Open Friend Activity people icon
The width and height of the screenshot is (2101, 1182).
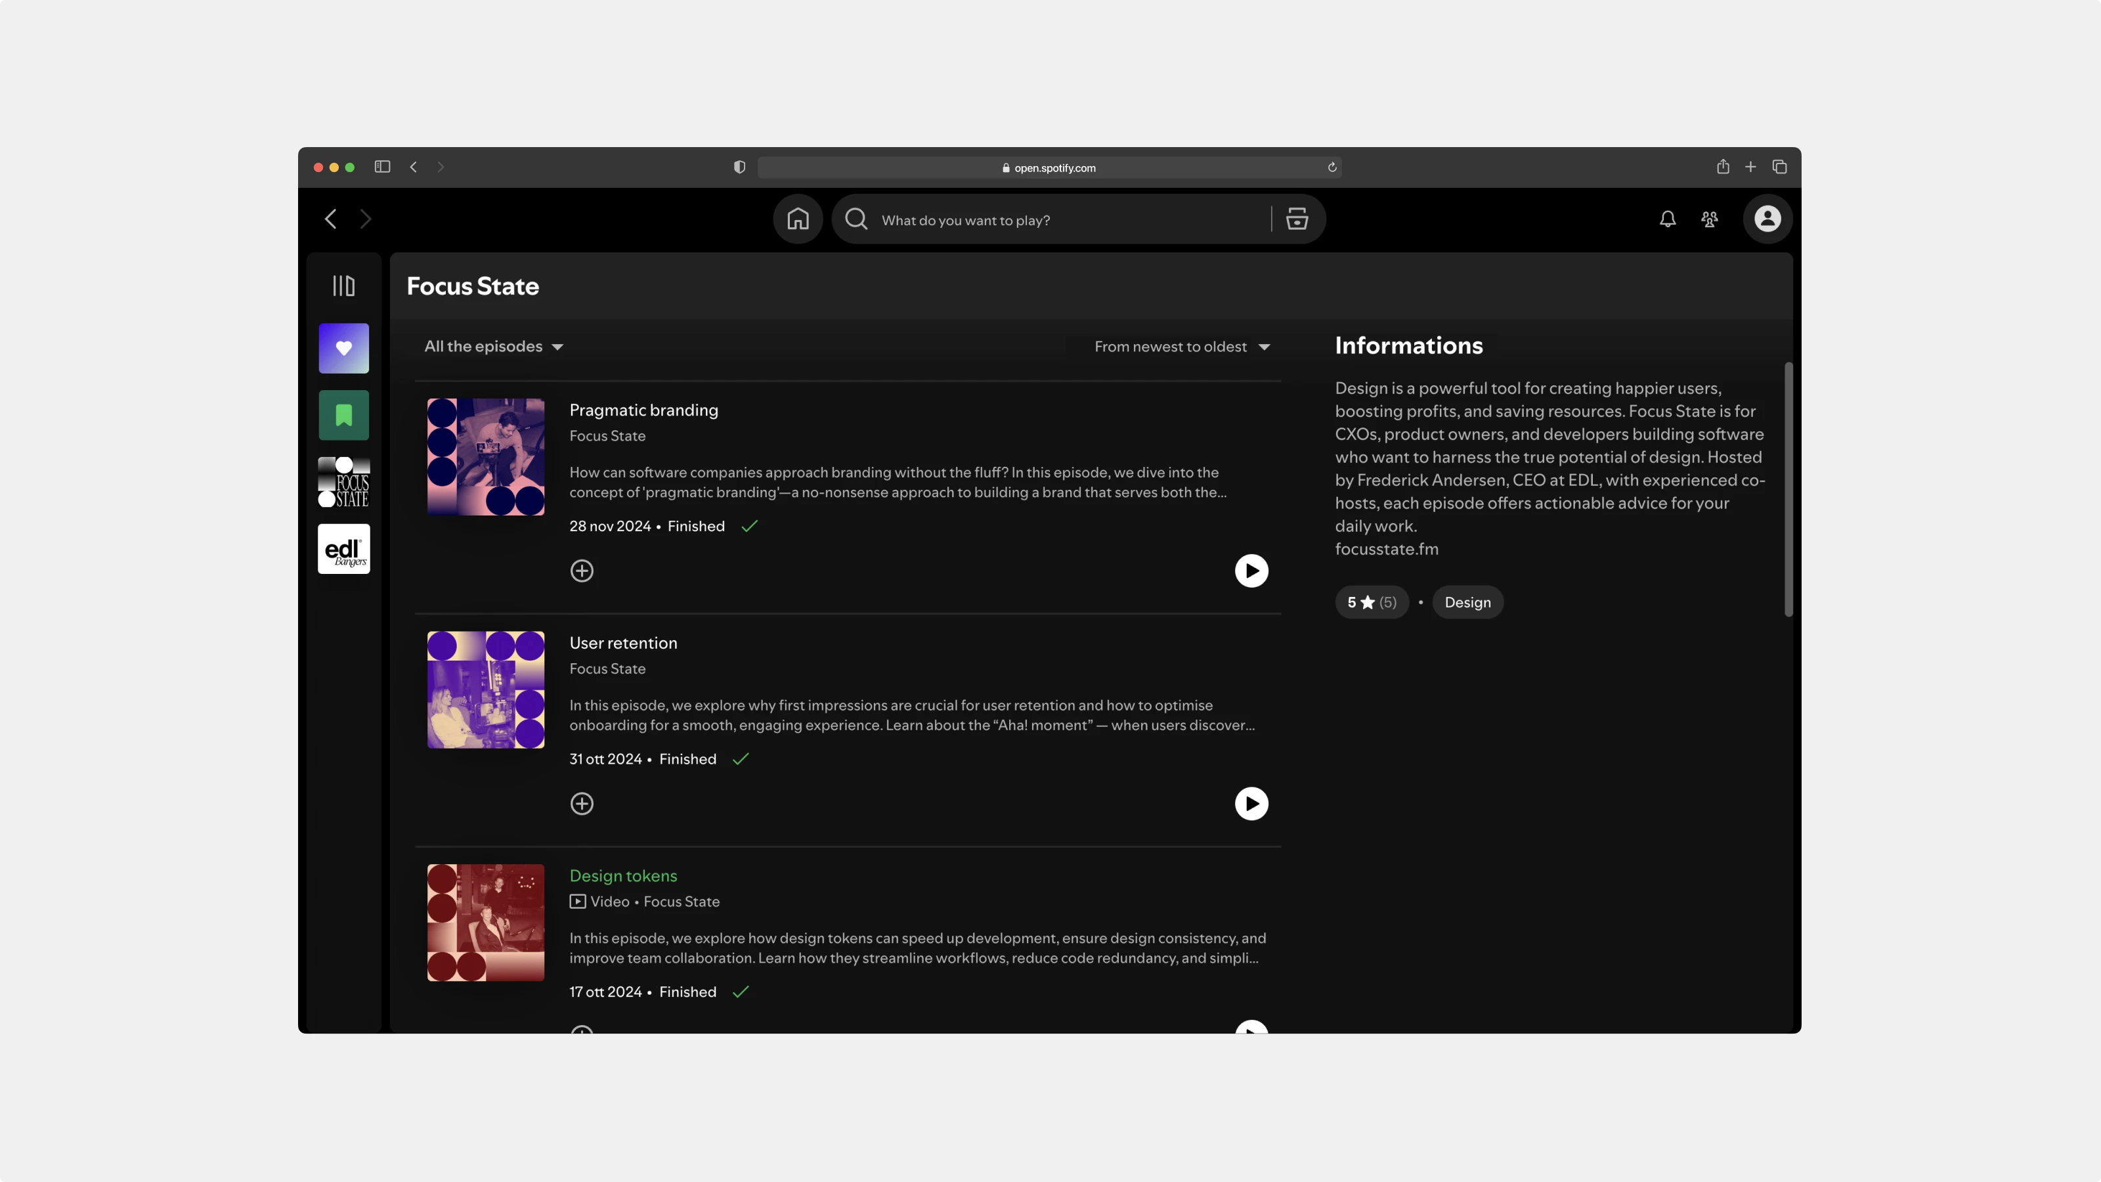pos(1710,219)
